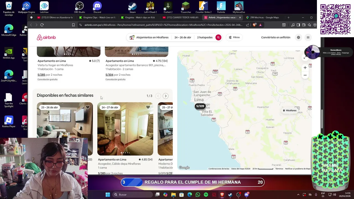This screenshot has height=199, width=354.
Task: Click the Miraflores location pin on map
Action: tap(290, 111)
